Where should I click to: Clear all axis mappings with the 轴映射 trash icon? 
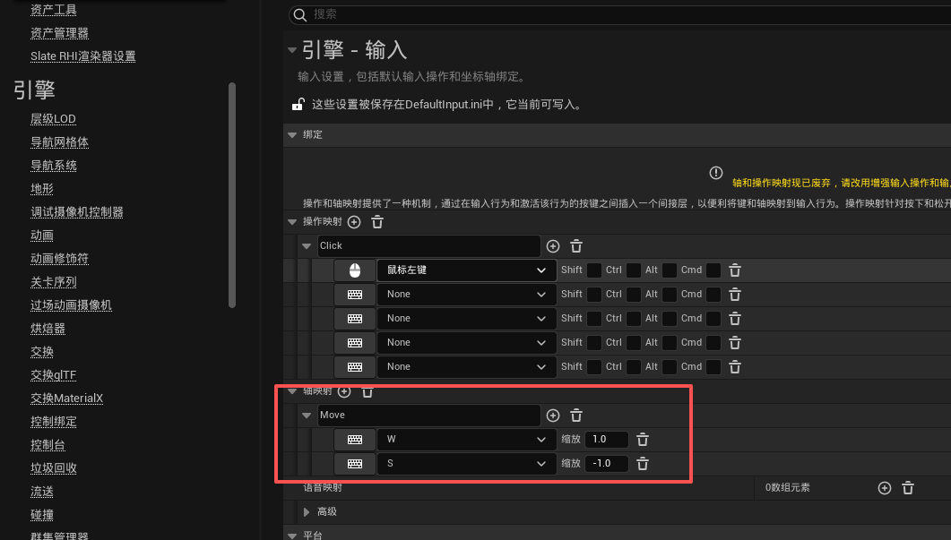tap(367, 391)
